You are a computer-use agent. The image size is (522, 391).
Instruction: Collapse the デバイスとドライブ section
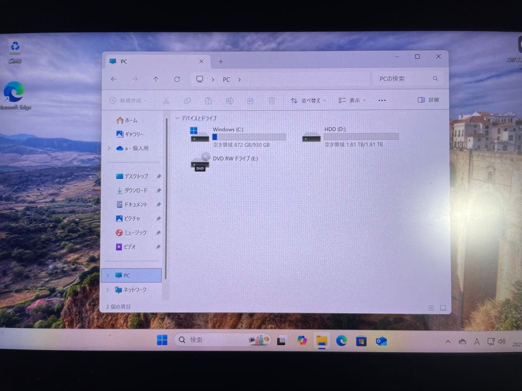178,118
